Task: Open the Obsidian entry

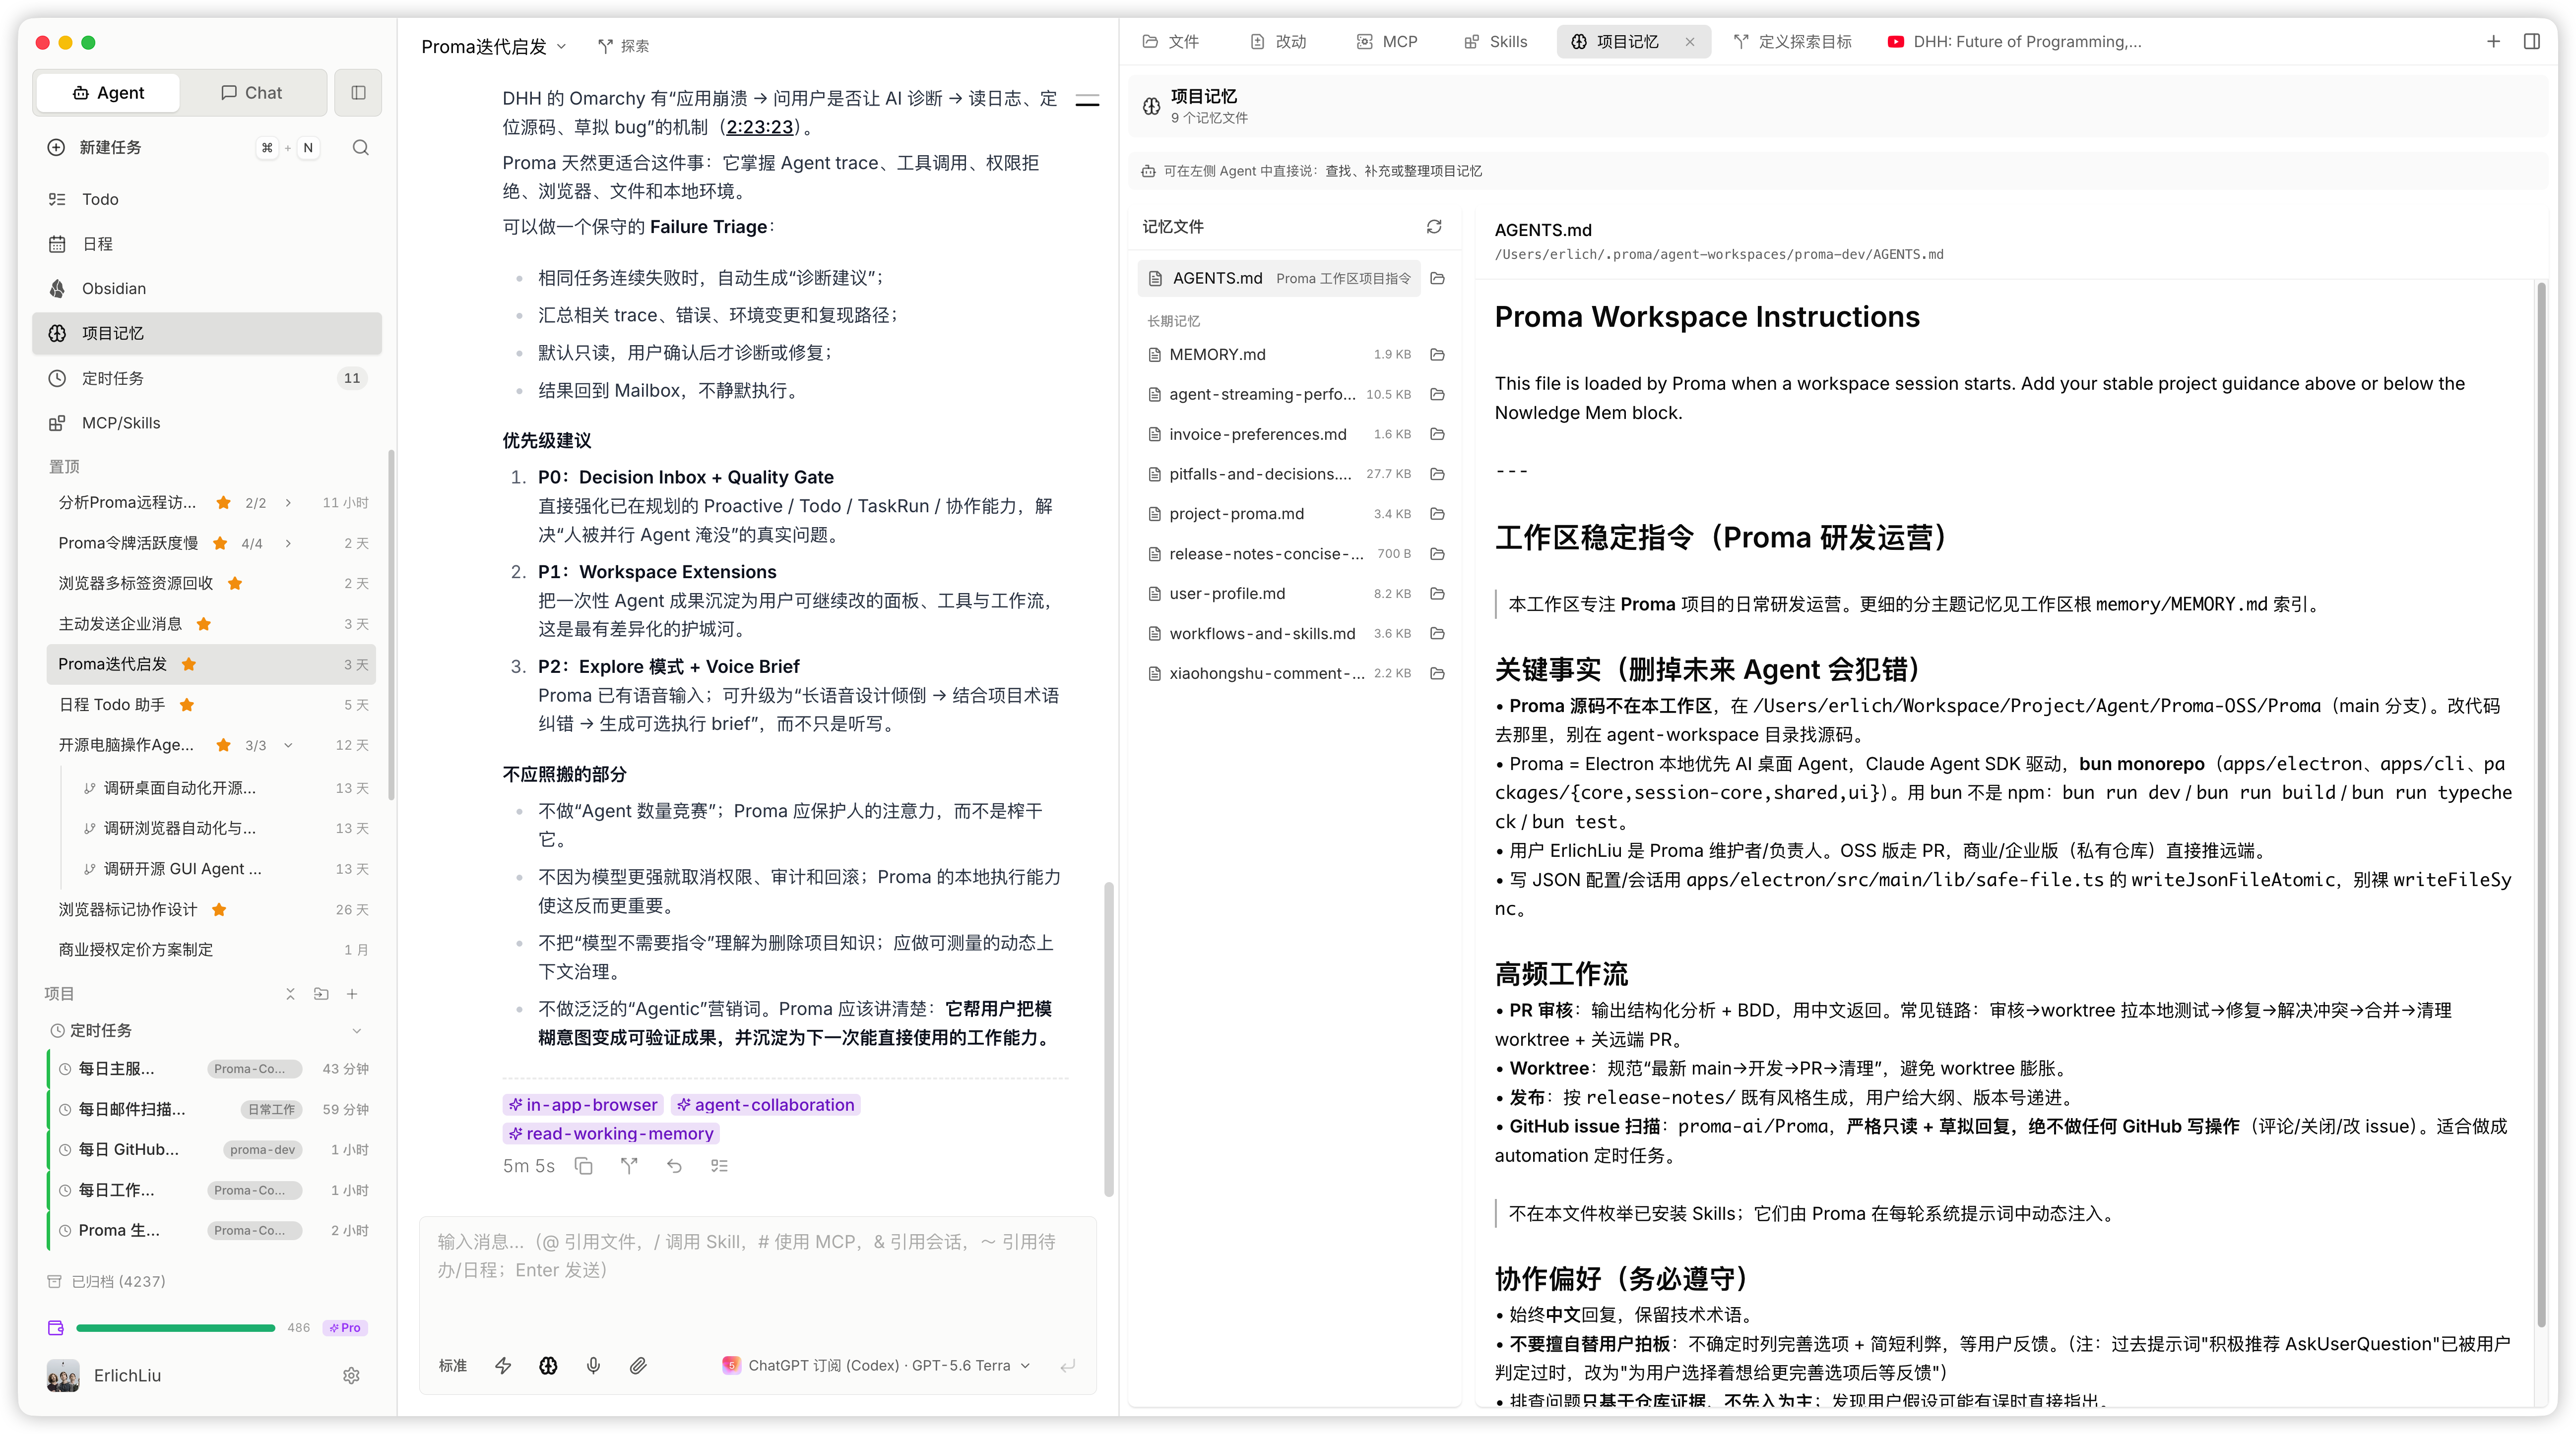Action: [207, 288]
